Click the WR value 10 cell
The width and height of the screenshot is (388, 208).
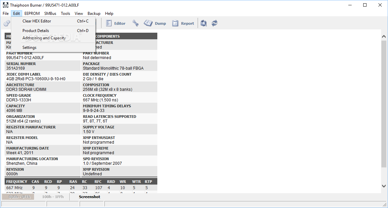[x=123, y=188]
